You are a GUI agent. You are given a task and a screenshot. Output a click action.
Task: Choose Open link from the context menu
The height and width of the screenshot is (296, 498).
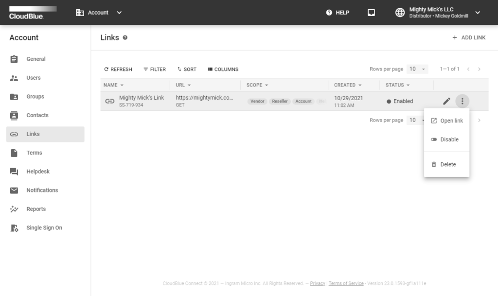pyautogui.click(x=451, y=121)
